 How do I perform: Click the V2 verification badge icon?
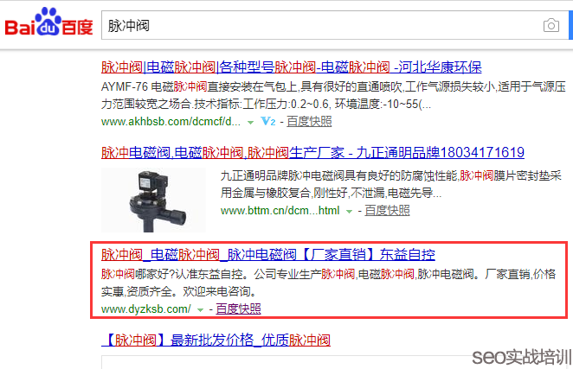(268, 122)
